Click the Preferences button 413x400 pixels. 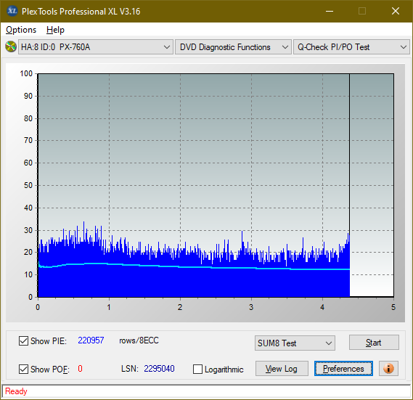point(343,368)
